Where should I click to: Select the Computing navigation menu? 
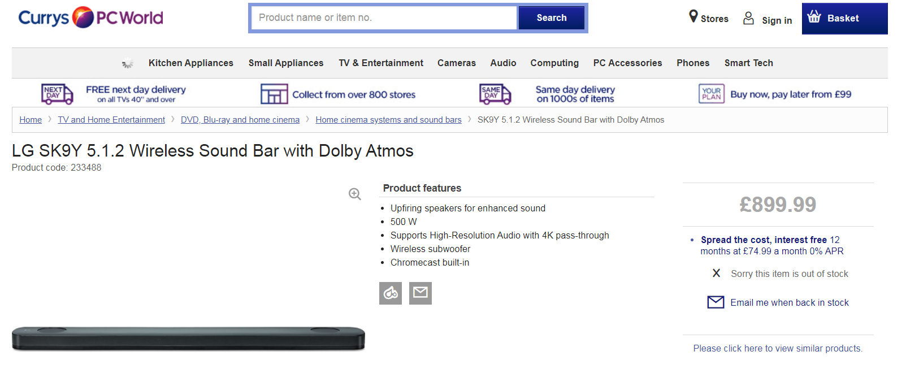pos(554,63)
